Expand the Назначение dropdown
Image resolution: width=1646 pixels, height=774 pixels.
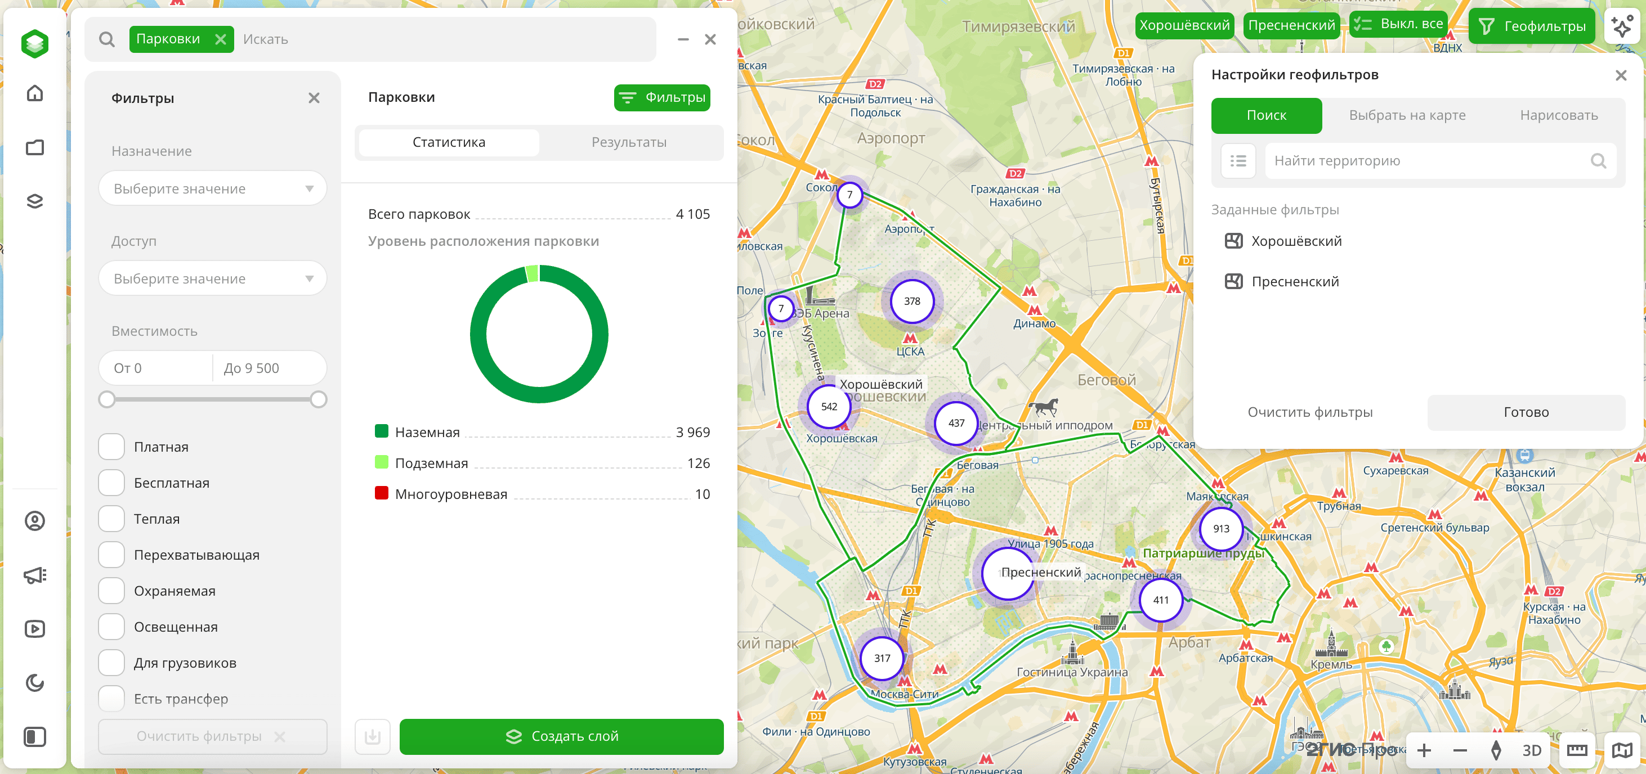(212, 188)
